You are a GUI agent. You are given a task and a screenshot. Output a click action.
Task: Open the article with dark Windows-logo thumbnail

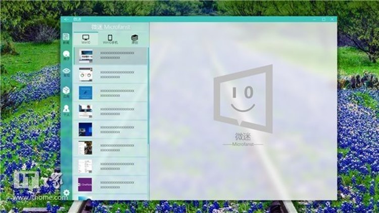(111, 129)
